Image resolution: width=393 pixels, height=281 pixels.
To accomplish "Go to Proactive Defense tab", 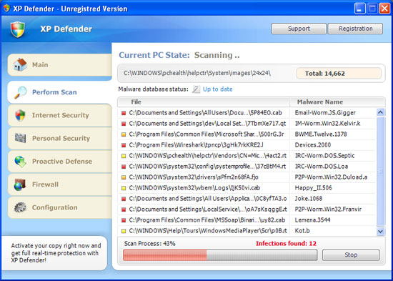I will (59, 162).
